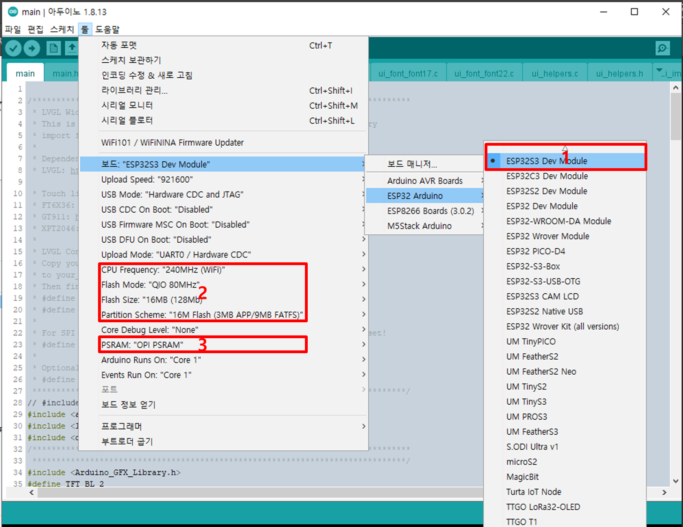Viewport: 683px width, 527px height.
Task: Click the Arduino logo in title bar
Action: tap(13, 12)
